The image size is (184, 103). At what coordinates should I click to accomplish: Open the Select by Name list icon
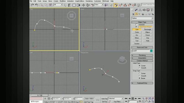pos(70,5)
